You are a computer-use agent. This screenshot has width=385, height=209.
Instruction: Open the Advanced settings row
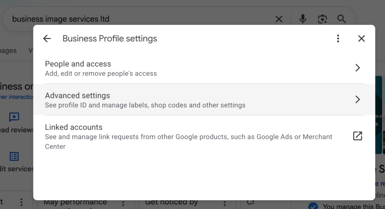click(x=204, y=99)
